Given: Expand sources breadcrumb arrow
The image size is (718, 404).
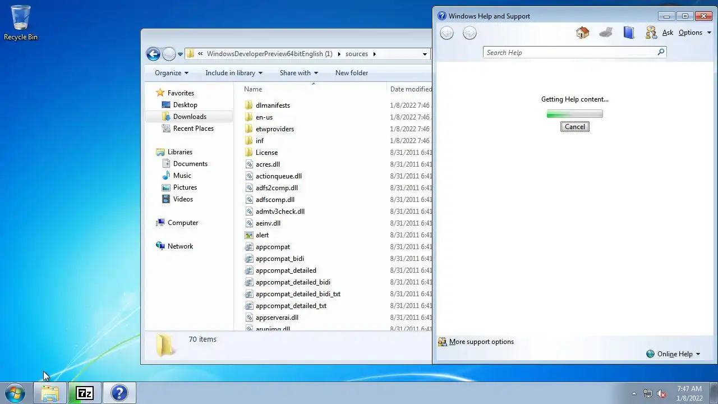Looking at the screenshot, I should pos(374,54).
